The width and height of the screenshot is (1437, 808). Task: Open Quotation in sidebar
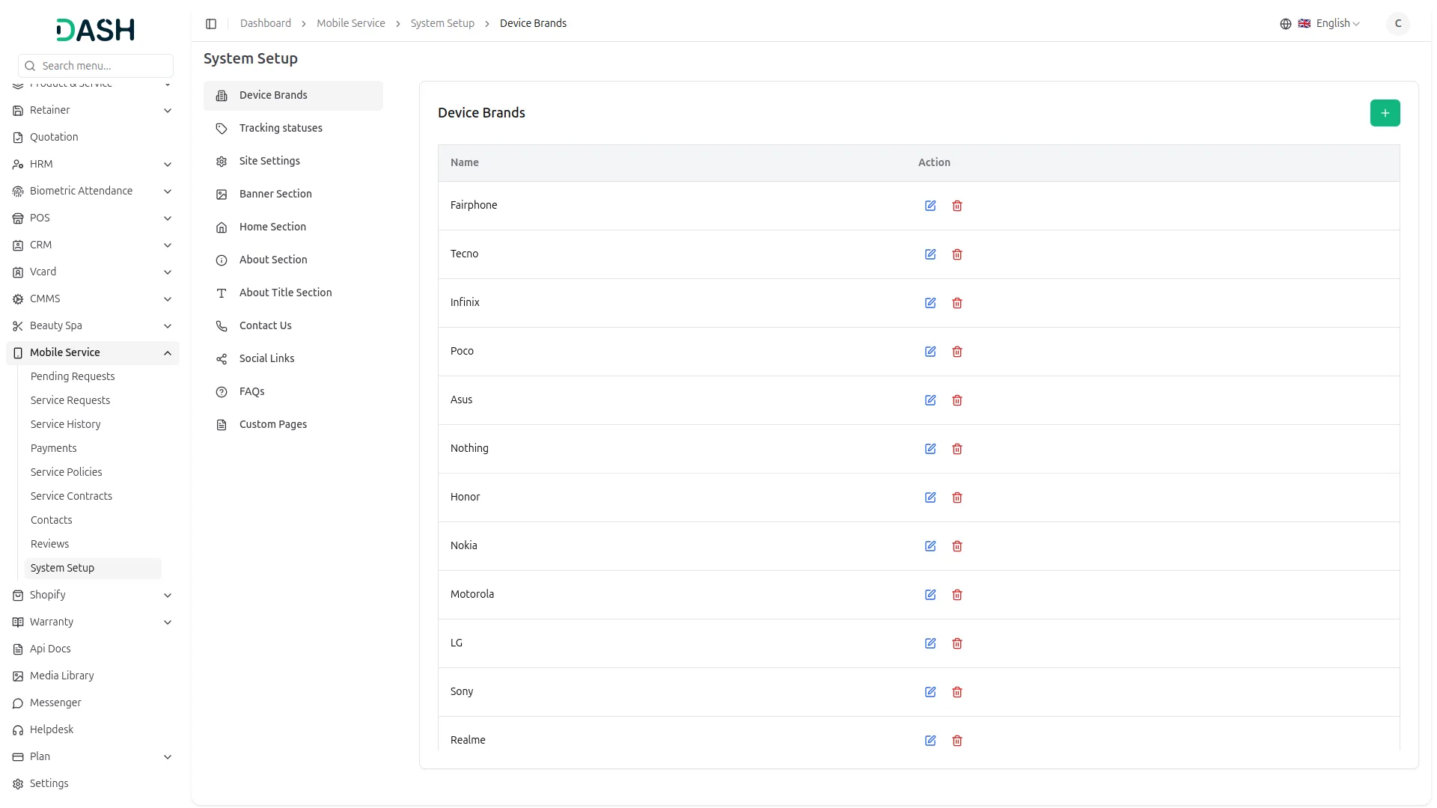coord(93,137)
